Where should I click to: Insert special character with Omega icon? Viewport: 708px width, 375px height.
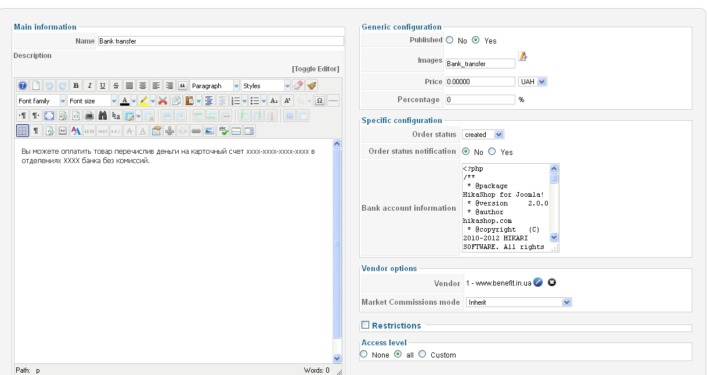click(320, 101)
